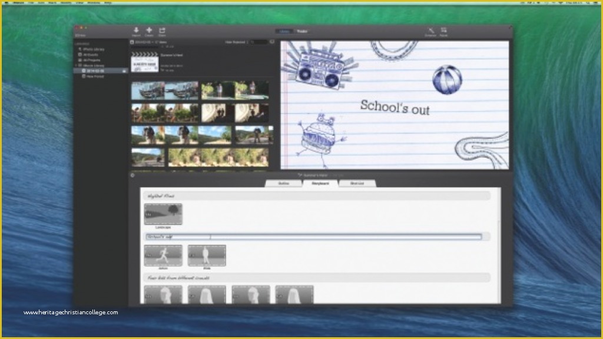603x339 pixels.
Task: Click the Summer's Here project name in browser
Action: pos(171,55)
